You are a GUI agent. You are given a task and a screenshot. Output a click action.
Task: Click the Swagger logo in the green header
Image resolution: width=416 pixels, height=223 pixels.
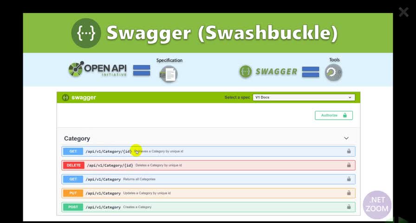coord(86,33)
